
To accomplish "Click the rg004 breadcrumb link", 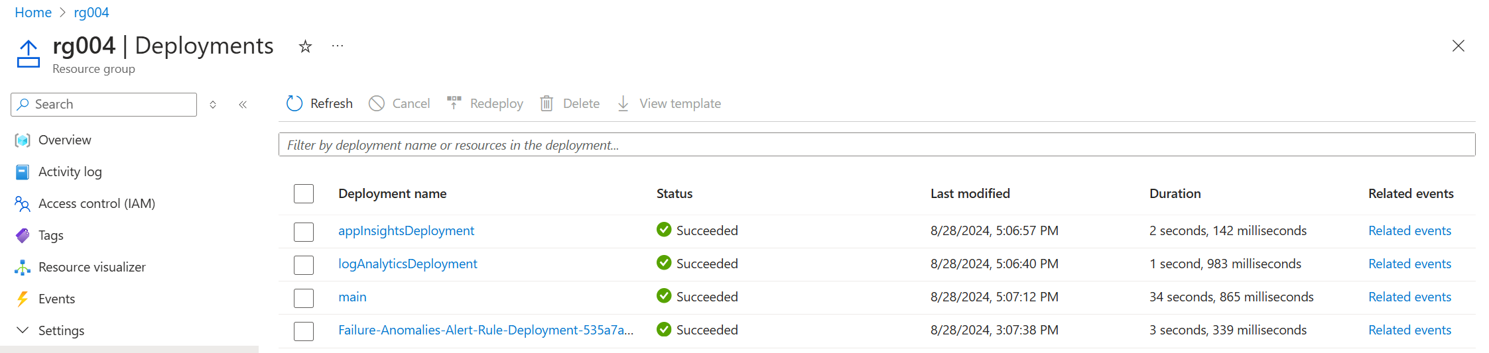I will (x=92, y=13).
